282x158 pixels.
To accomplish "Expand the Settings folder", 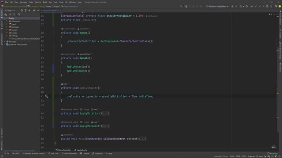I will [x=7, y=36].
